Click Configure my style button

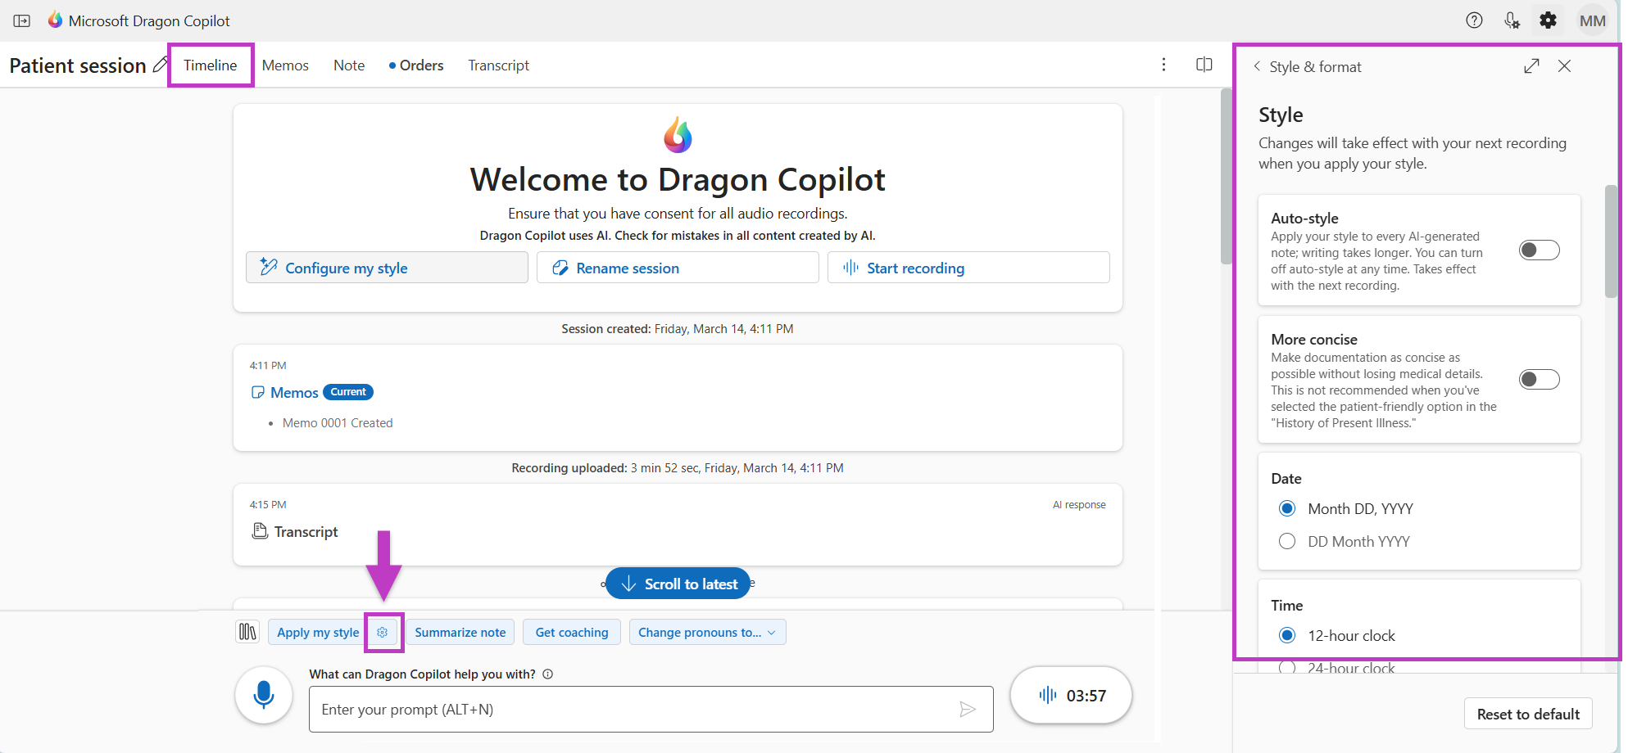(x=387, y=268)
